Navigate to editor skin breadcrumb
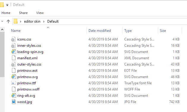This screenshot has height=112, width=187. pos(32,21)
